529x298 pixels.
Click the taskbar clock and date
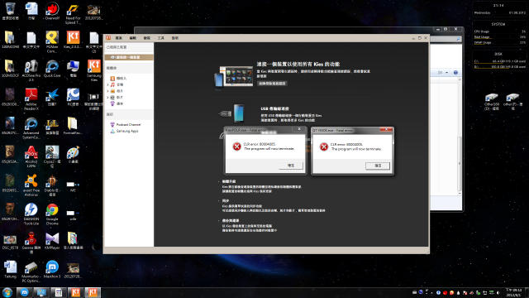514,292
